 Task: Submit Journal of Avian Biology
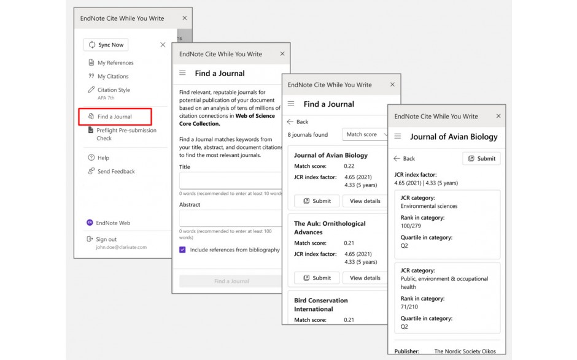(316, 201)
